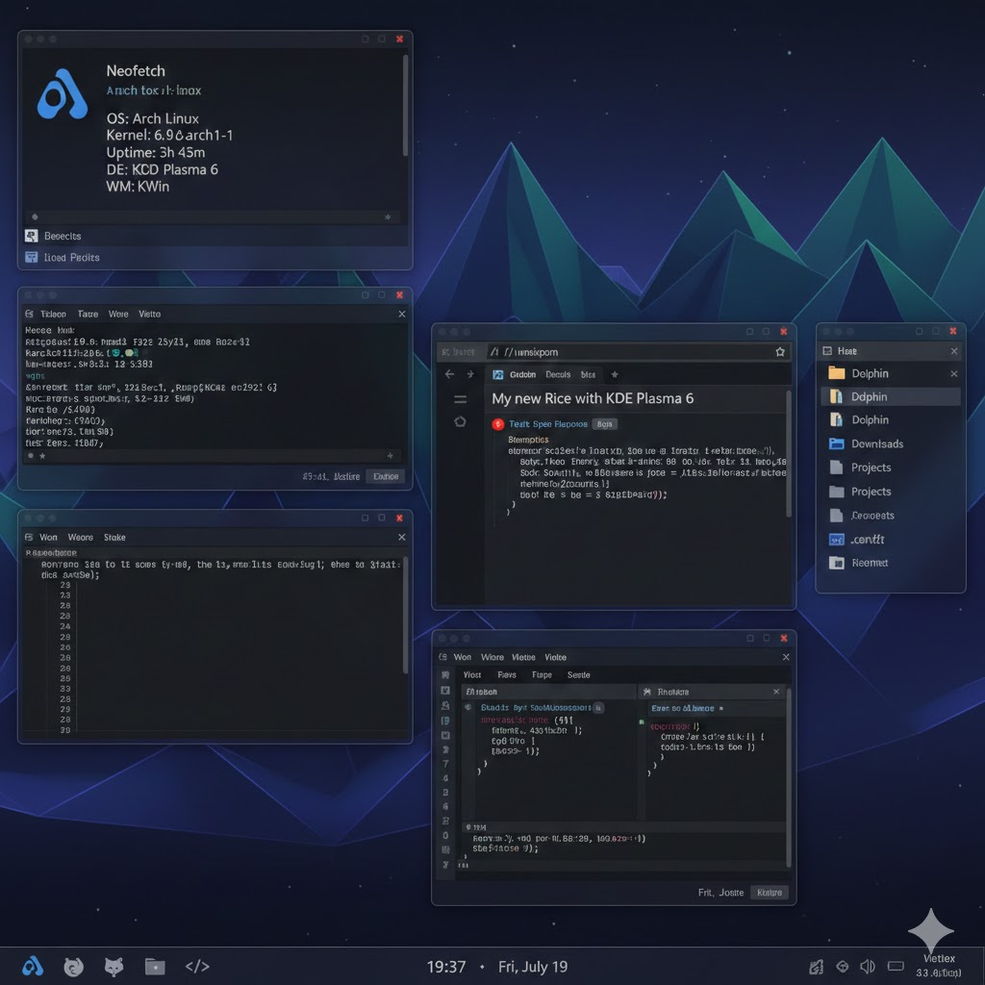
Task: Close the right editor pane tab
Action: 776,692
